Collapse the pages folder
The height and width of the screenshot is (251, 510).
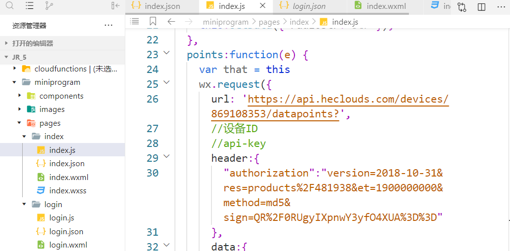pyautogui.click(x=20, y=123)
